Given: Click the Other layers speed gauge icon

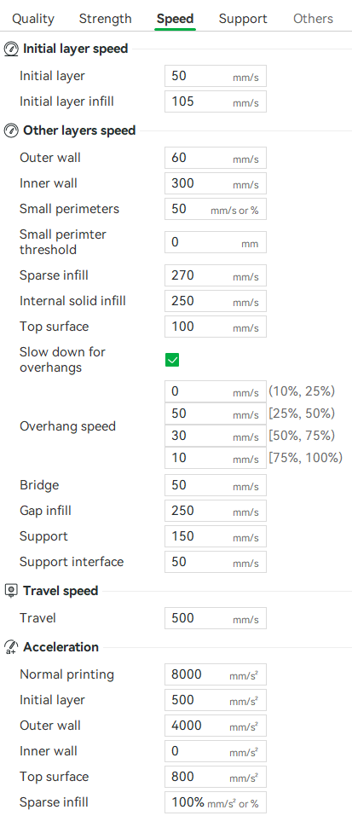Looking at the screenshot, I should [10, 130].
